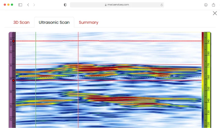The width and height of the screenshot is (220, 128).
Task: Open the Summary tab
Action: coord(88,23)
